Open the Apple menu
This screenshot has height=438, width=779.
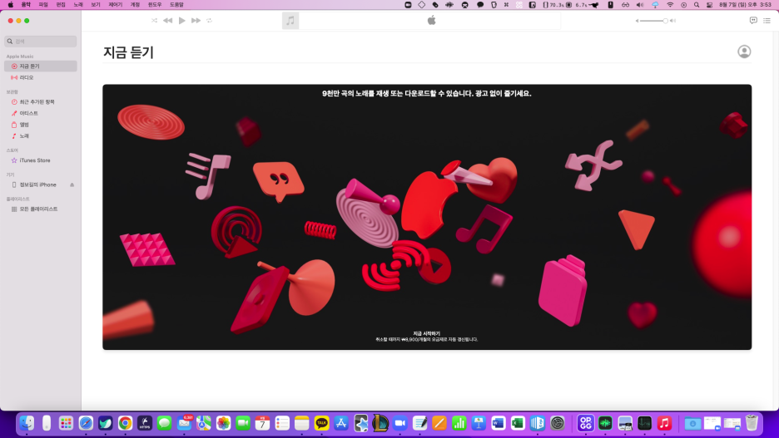coord(11,4)
